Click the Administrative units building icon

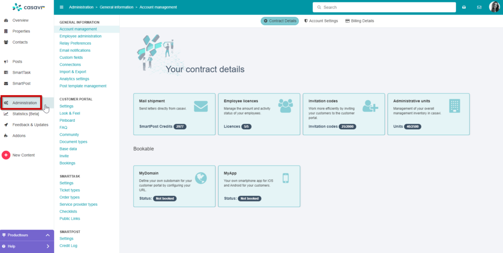[x=454, y=106]
